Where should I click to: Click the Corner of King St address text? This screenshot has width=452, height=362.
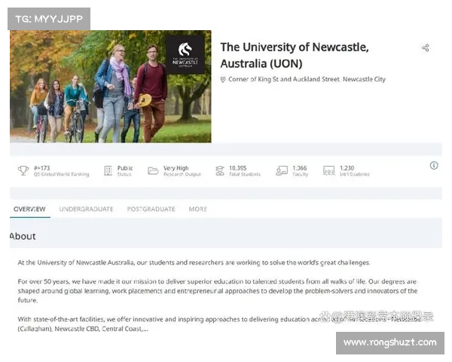click(x=307, y=79)
